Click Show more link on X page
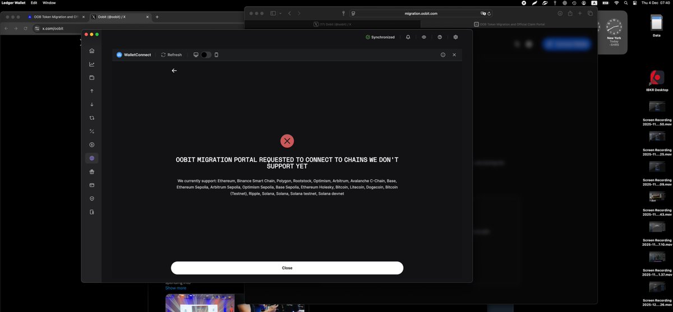 point(176,288)
